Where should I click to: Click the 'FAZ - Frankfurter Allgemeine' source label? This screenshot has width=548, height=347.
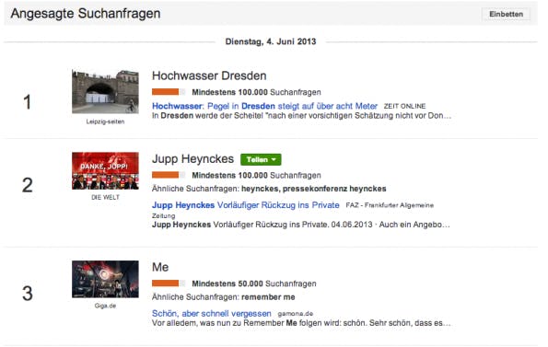pyautogui.click(x=390, y=205)
